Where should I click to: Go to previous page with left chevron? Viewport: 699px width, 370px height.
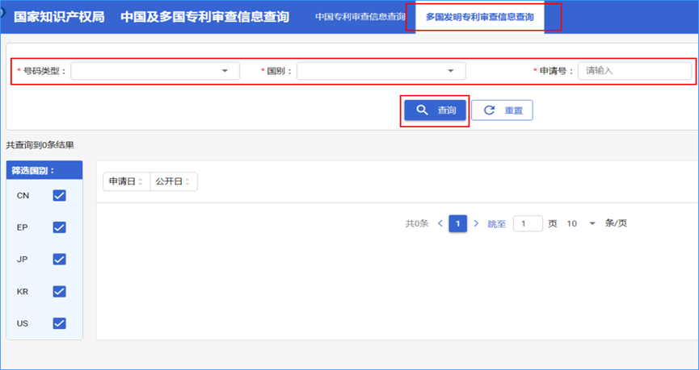pos(440,223)
